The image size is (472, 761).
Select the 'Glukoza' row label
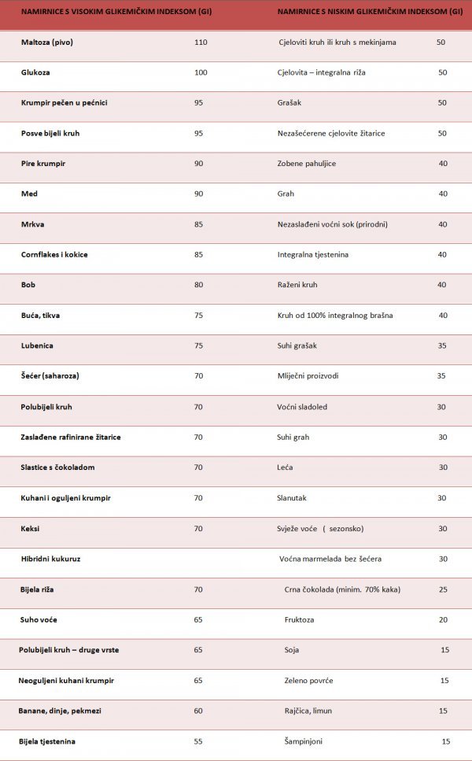tap(35, 72)
